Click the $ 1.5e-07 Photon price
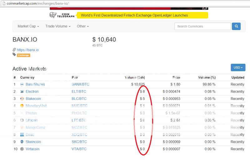Image resolution: width=250 pixels, height=160 pixels. (x=173, y=113)
